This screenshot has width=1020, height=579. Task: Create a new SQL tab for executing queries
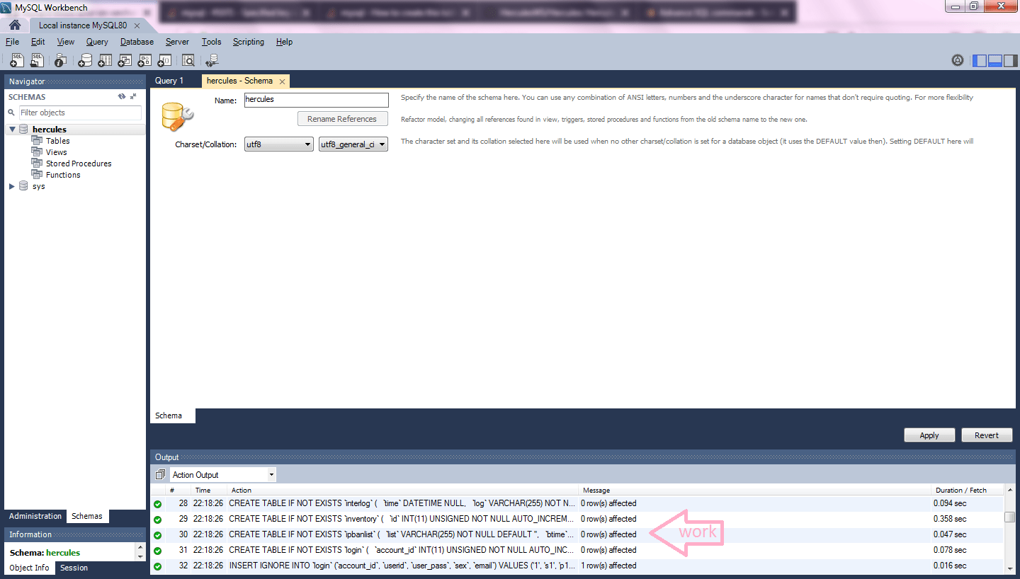[16, 60]
